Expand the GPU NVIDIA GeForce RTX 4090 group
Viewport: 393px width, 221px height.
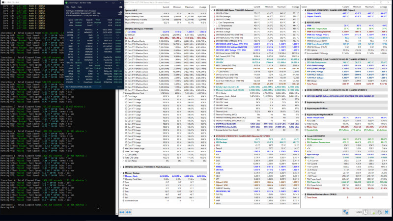[x=303, y=96]
